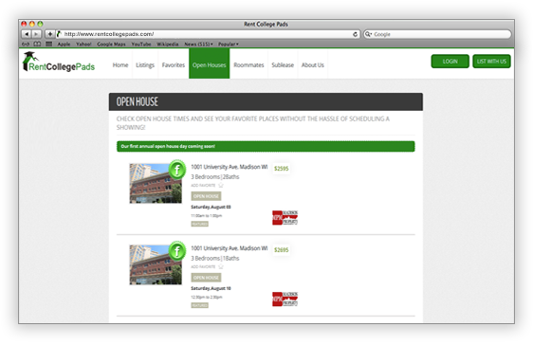Open the Google search magnifier dropdown
Viewport: 533px width, 345px height.
click(x=368, y=34)
